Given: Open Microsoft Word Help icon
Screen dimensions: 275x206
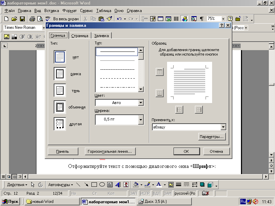Looking at the screenshot, I should [230, 19].
